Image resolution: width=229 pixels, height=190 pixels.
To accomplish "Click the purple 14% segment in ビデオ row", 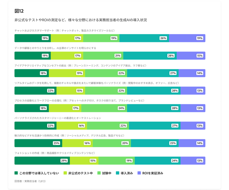I will pyautogui.click(x=192, y=143).
